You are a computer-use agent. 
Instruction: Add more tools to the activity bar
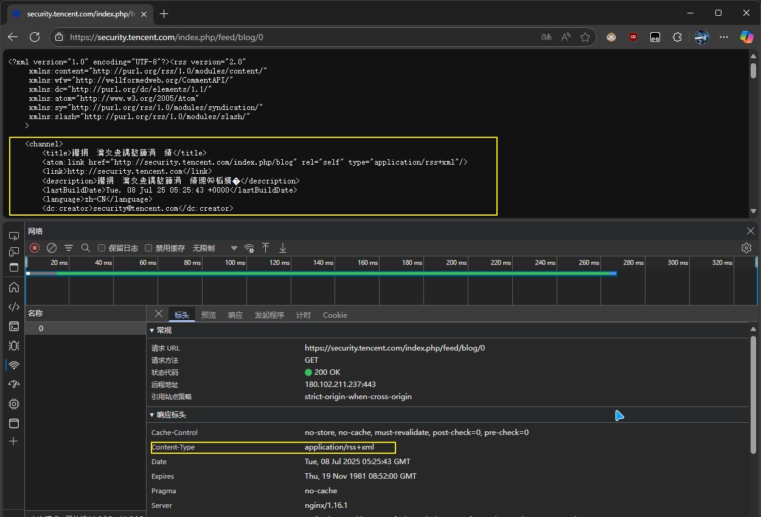(14, 441)
